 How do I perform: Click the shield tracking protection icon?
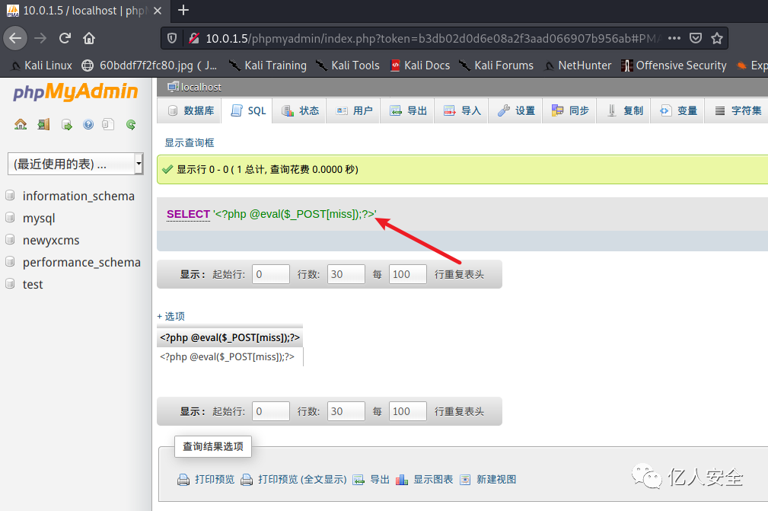172,38
